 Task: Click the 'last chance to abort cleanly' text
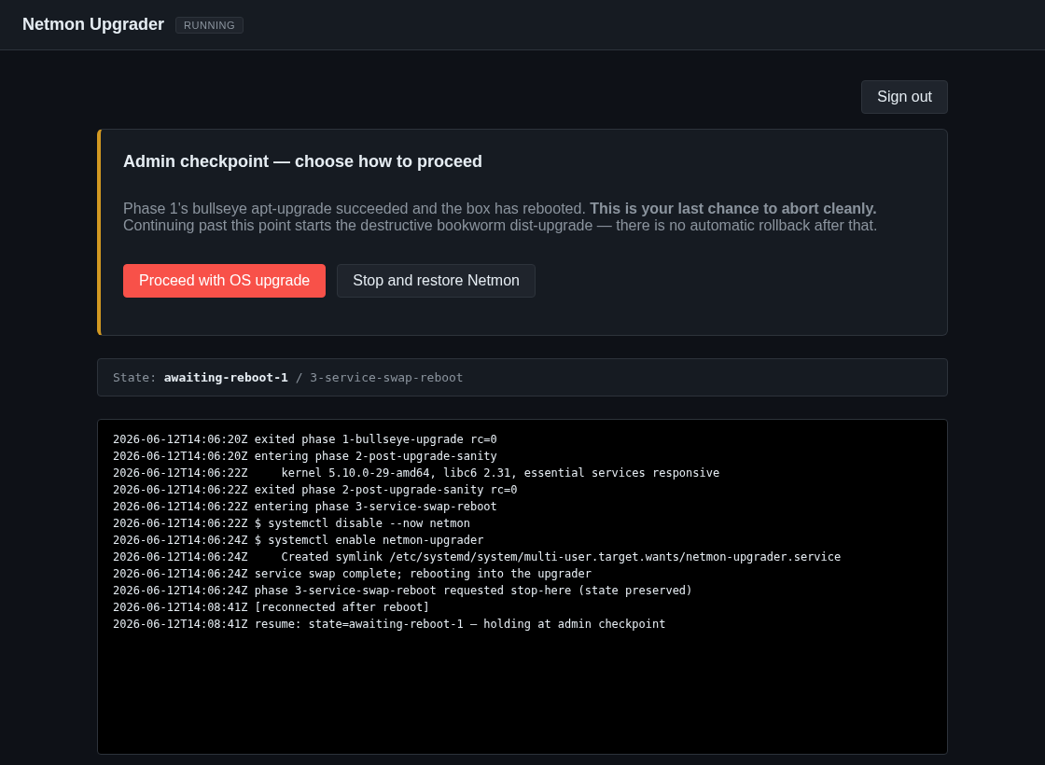tap(733, 209)
